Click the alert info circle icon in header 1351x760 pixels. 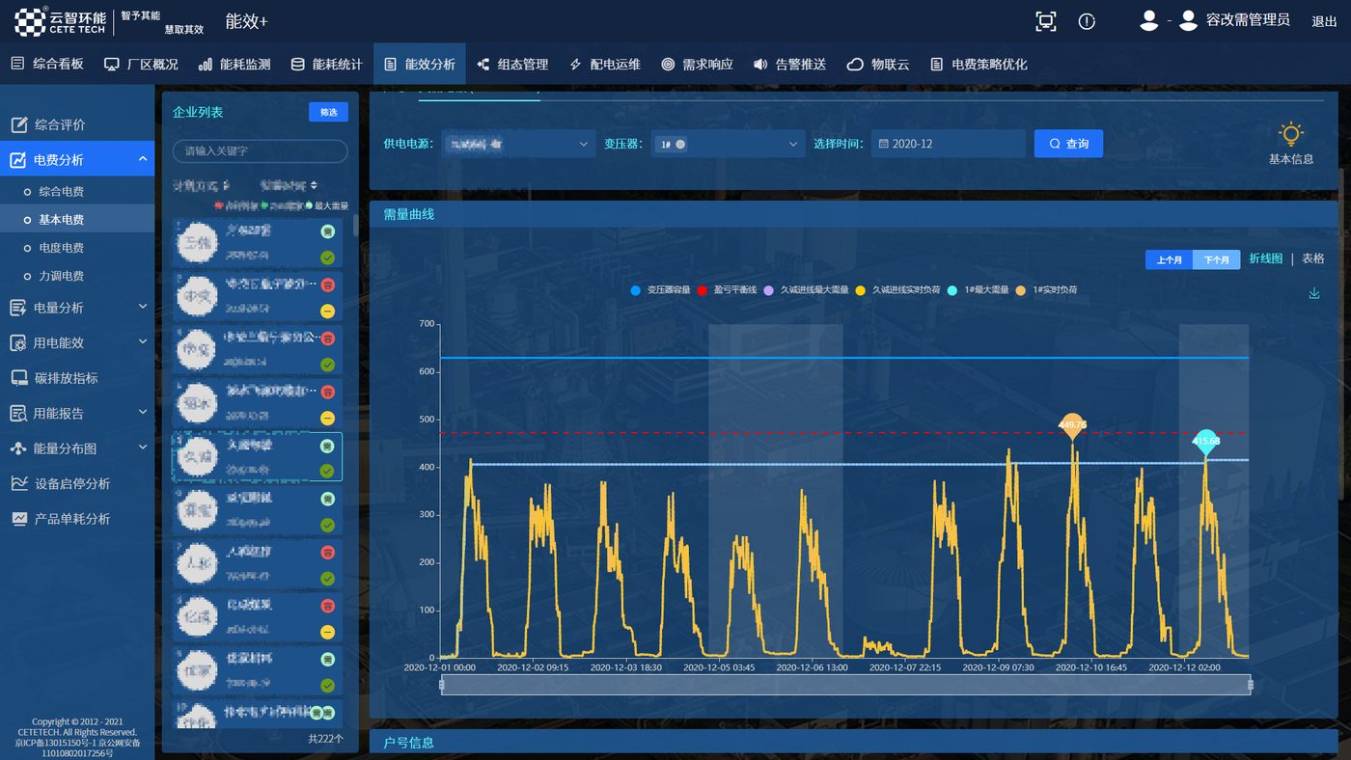1087,21
